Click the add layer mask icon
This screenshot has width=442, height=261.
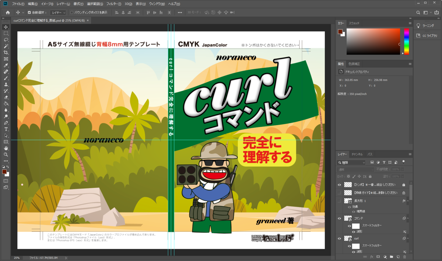[x=378, y=257]
